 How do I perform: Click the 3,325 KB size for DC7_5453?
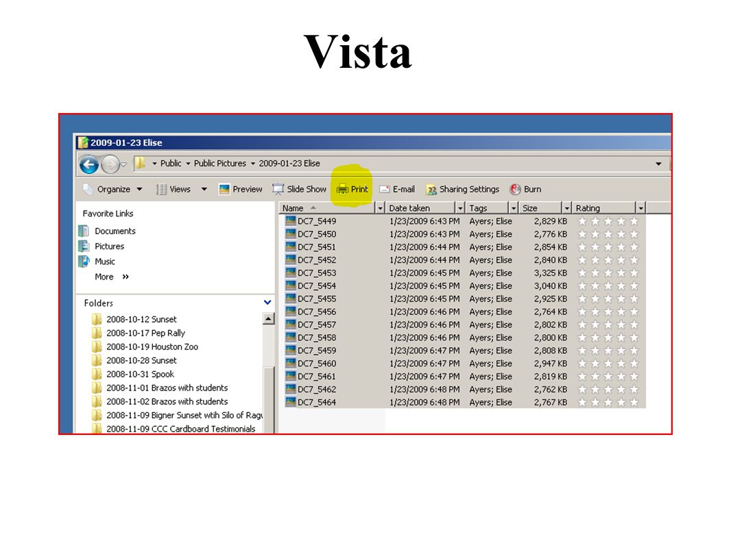pos(551,273)
